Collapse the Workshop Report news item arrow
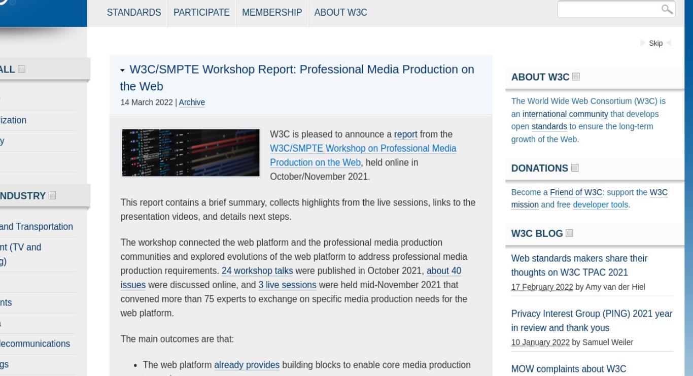 pyautogui.click(x=123, y=71)
